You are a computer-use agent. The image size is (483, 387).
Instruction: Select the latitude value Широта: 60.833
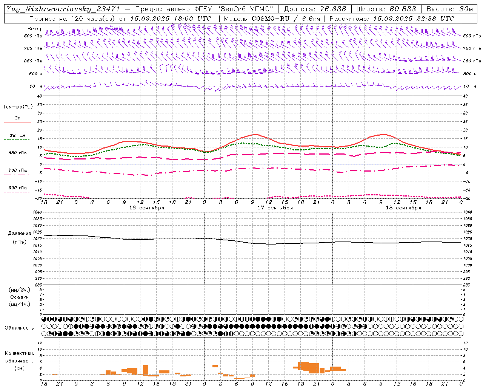386,9
